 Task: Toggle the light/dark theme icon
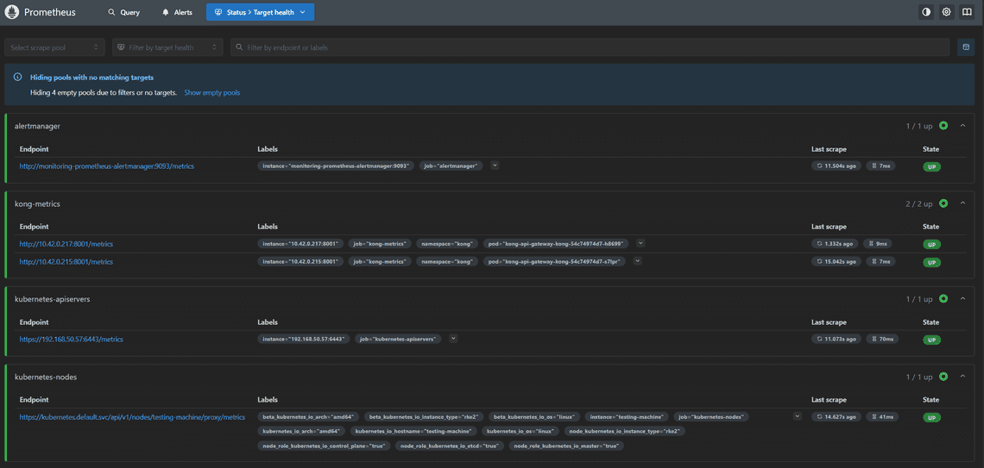[926, 12]
